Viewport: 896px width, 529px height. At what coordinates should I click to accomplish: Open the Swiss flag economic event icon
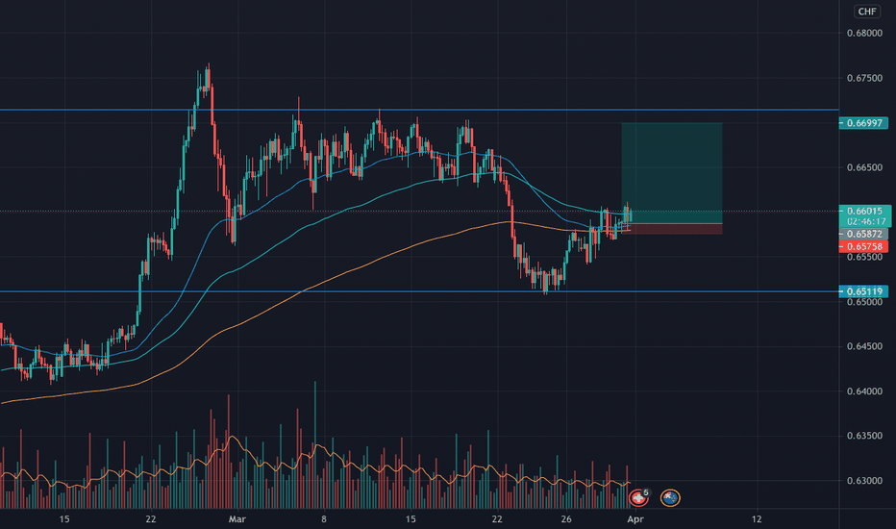pos(638,497)
